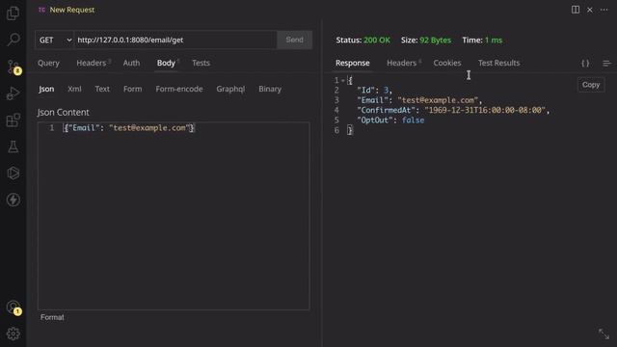Switch to the Auth tab
The width and height of the screenshot is (617, 347).
pyautogui.click(x=131, y=63)
